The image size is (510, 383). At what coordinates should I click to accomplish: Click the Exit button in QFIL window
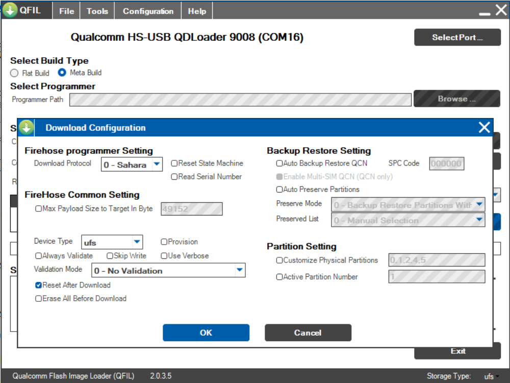tap(457, 352)
